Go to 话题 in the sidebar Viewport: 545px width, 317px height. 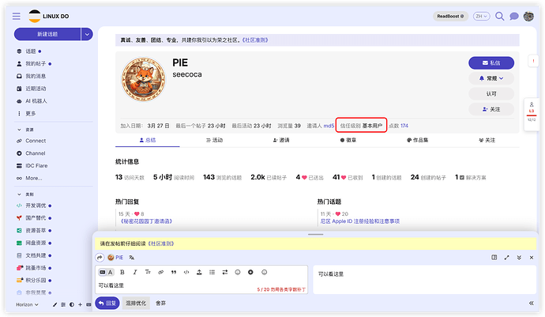31,51
